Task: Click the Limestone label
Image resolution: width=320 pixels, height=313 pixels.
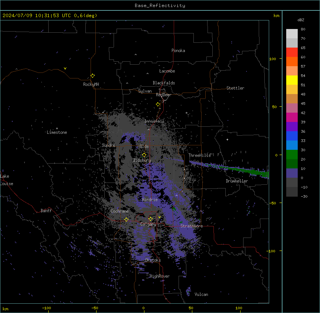Action: 57,132
